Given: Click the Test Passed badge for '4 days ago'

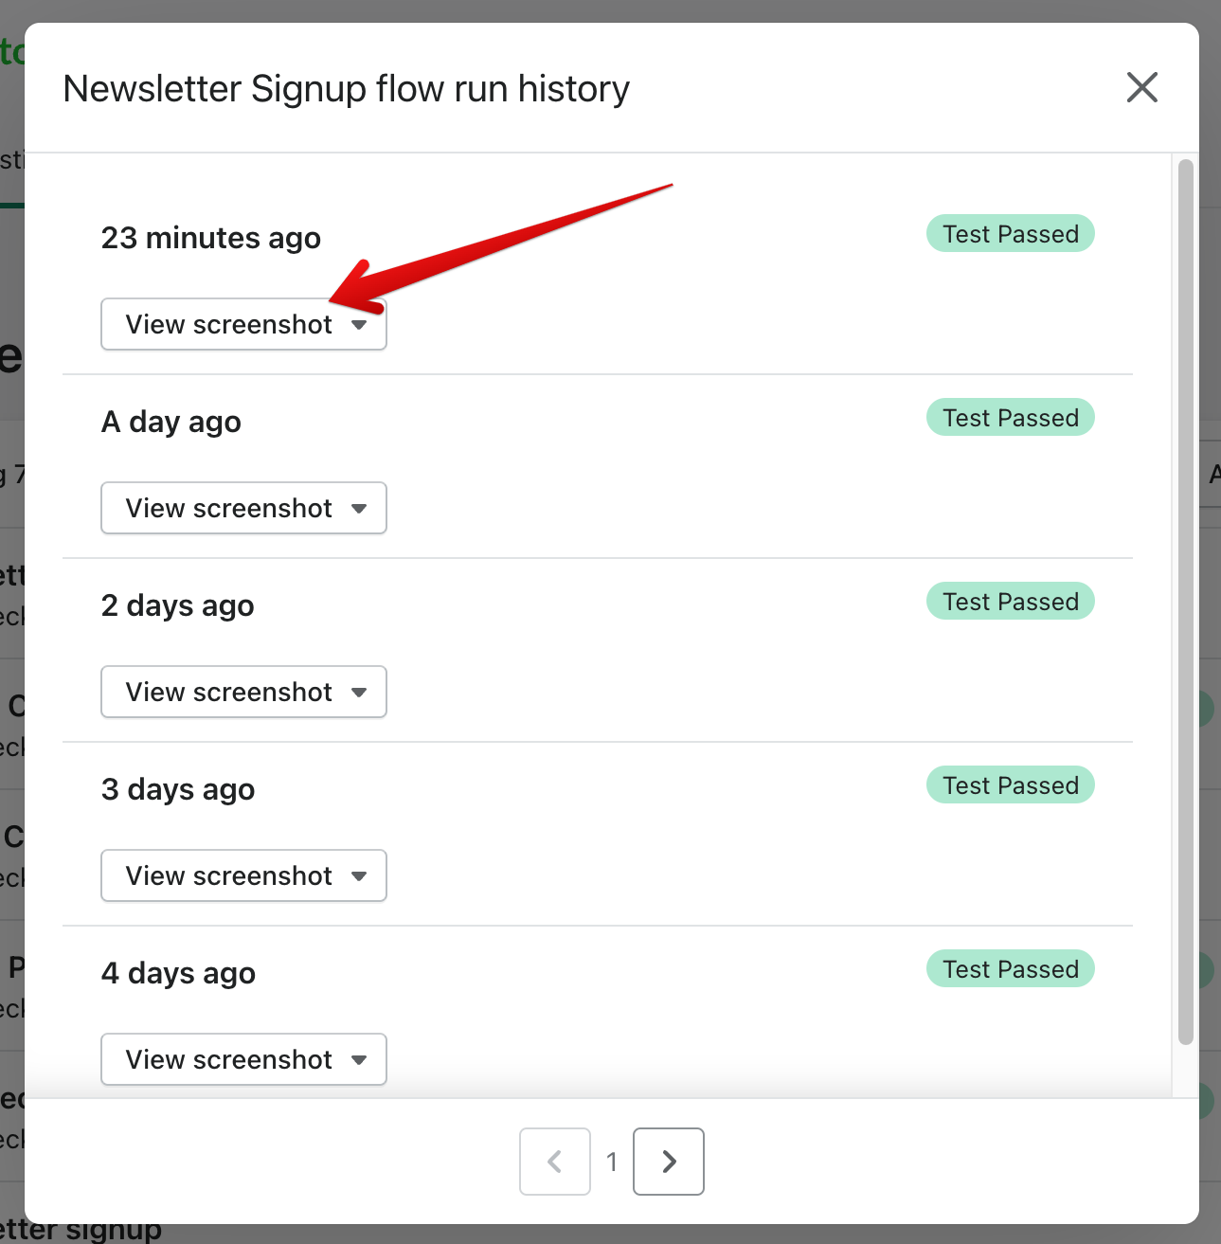Looking at the screenshot, I should 1010,968.
